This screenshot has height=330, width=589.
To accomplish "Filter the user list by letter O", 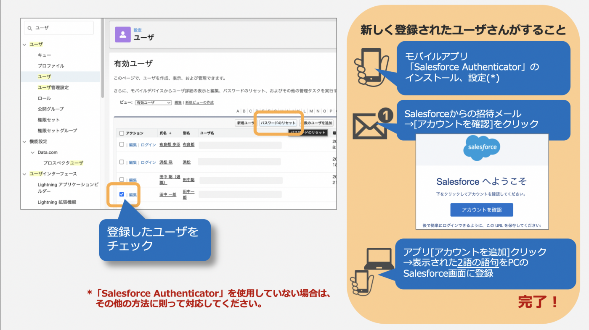I will tap(324, 111).
